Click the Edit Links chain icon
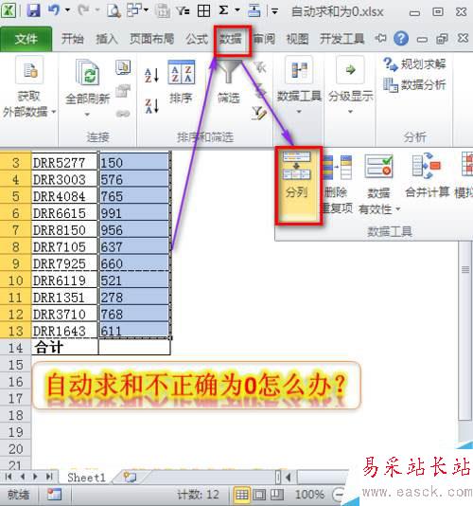Screen dimensions: 473x506 pos(123,114)
